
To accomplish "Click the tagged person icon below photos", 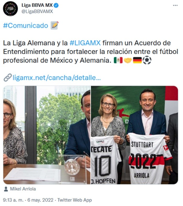I will coord(6,189).
